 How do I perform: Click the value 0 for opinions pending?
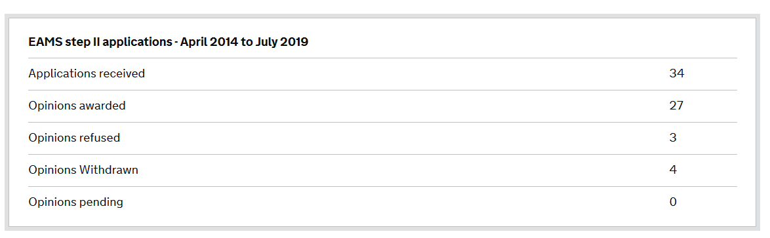coord(673,202)
